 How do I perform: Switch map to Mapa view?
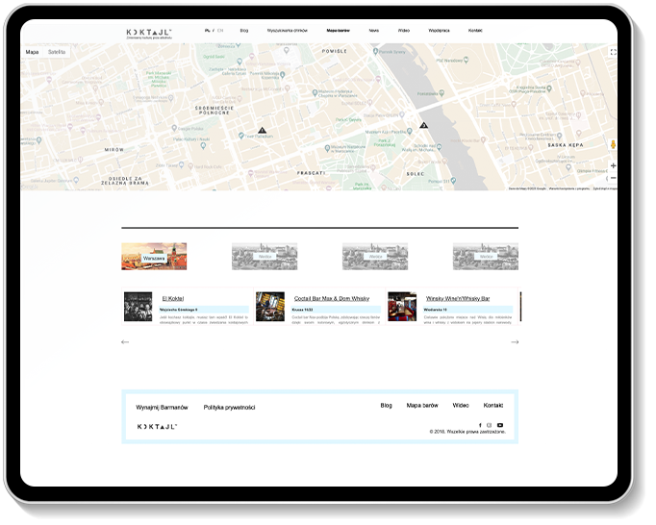tap(32, 52)
